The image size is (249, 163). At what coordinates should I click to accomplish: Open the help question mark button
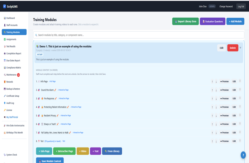(243, 155)
